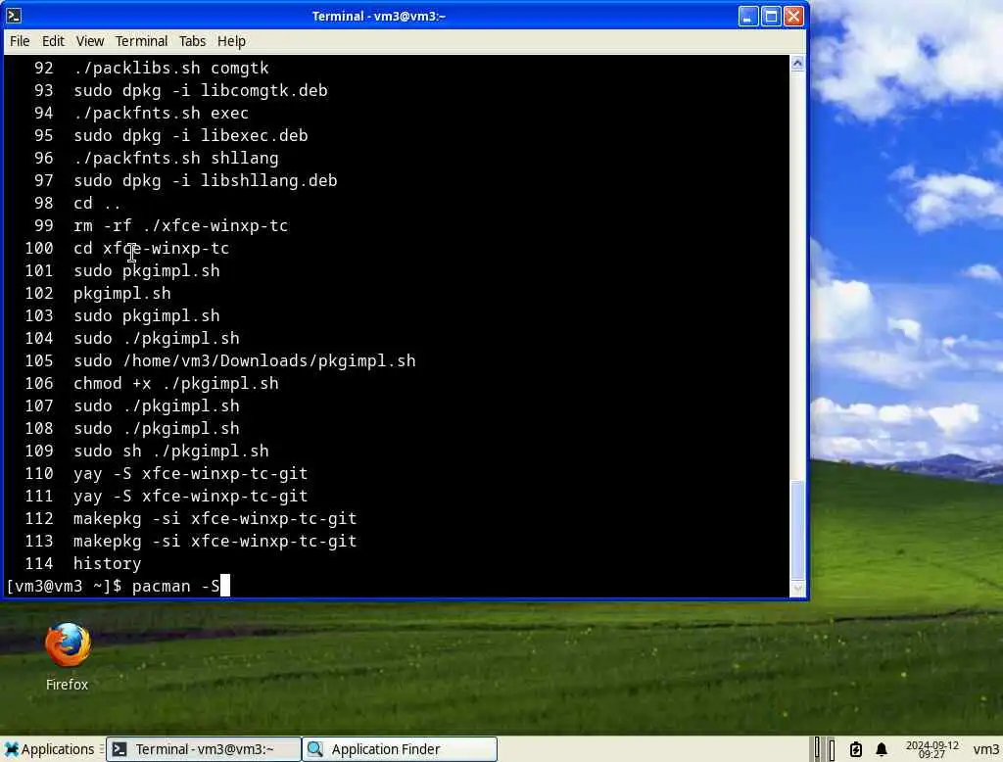Click line 110 'yay -S xfce-winxp-tc-git'
1003x762 pixels.
(x=191, y=473)
